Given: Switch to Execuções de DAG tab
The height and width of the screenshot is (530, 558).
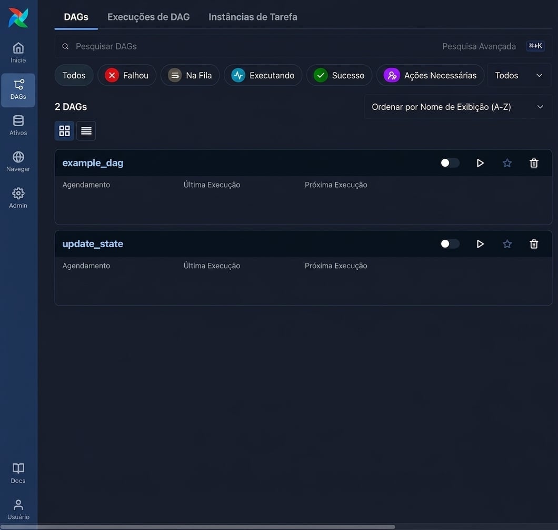Looking at the screenshot, I should tap(148, 17).
